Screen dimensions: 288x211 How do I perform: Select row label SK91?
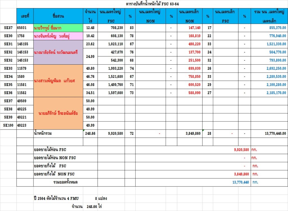[x=8, y=44]
